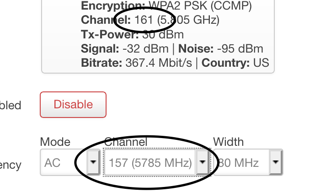Click the Country US value
This screenshot has width=331, height=192.
tap(261, 63)
